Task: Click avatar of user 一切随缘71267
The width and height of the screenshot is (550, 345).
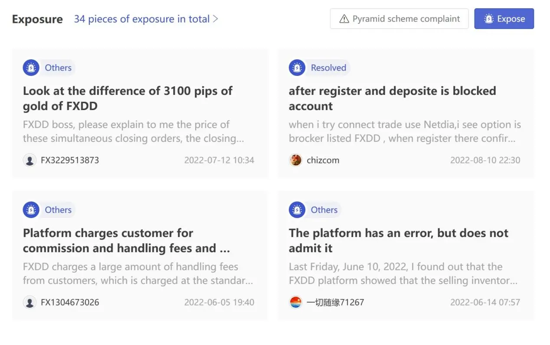Action: pyautogui.click(x=295, y=303)
